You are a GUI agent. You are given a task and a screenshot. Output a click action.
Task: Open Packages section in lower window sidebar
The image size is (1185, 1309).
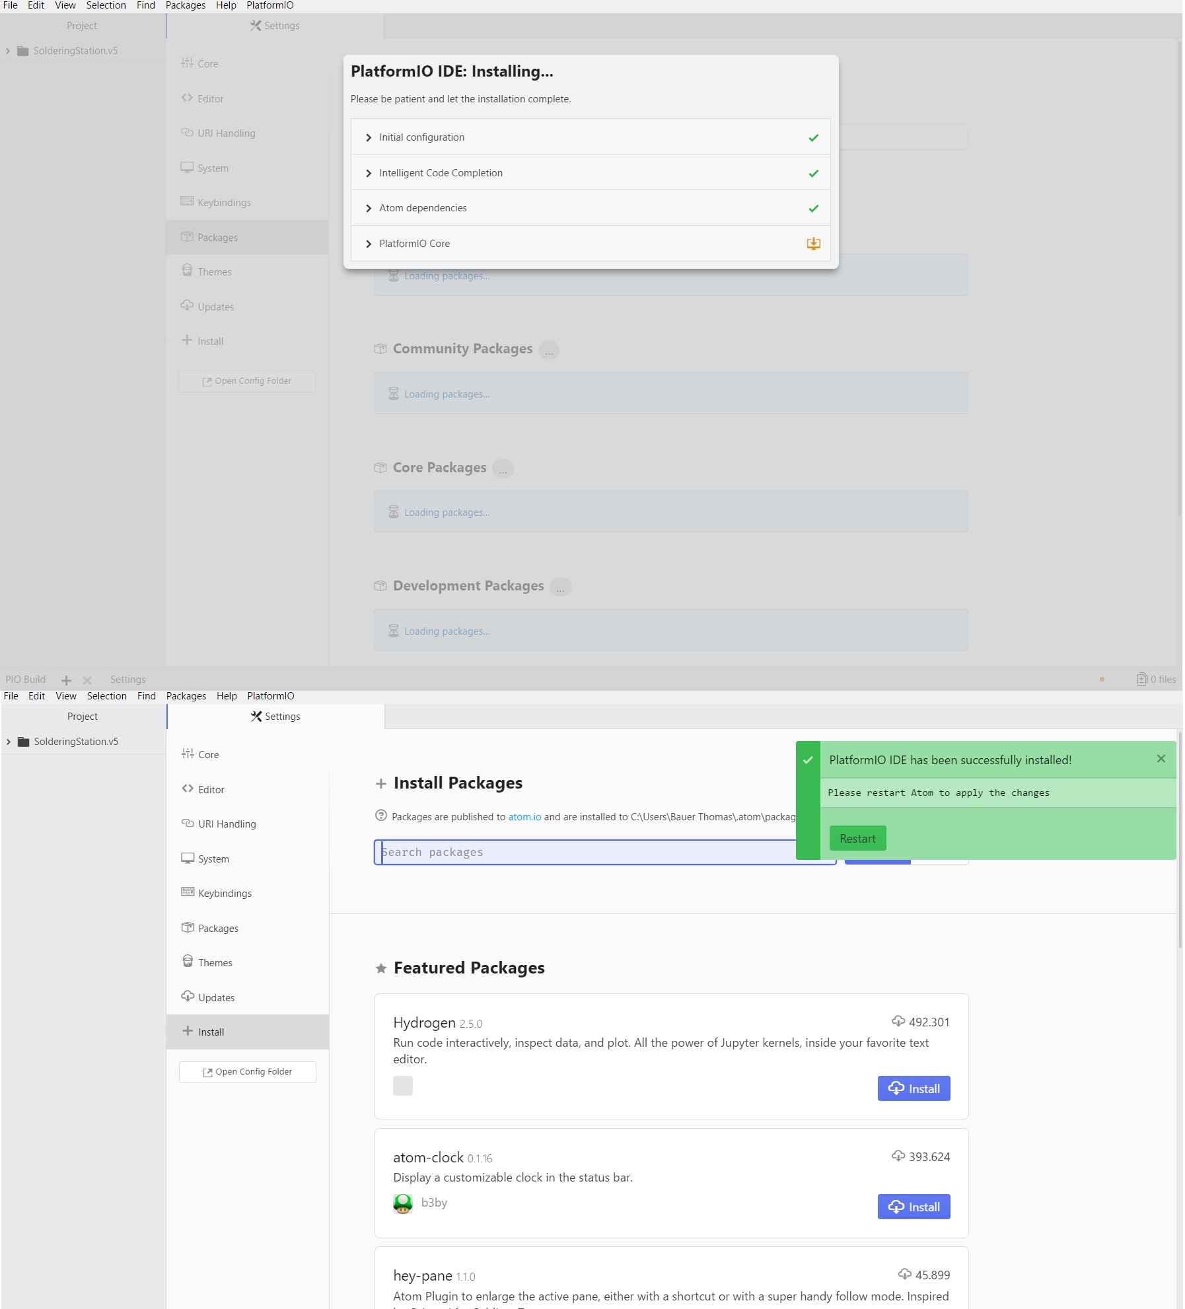coord(248,928)
